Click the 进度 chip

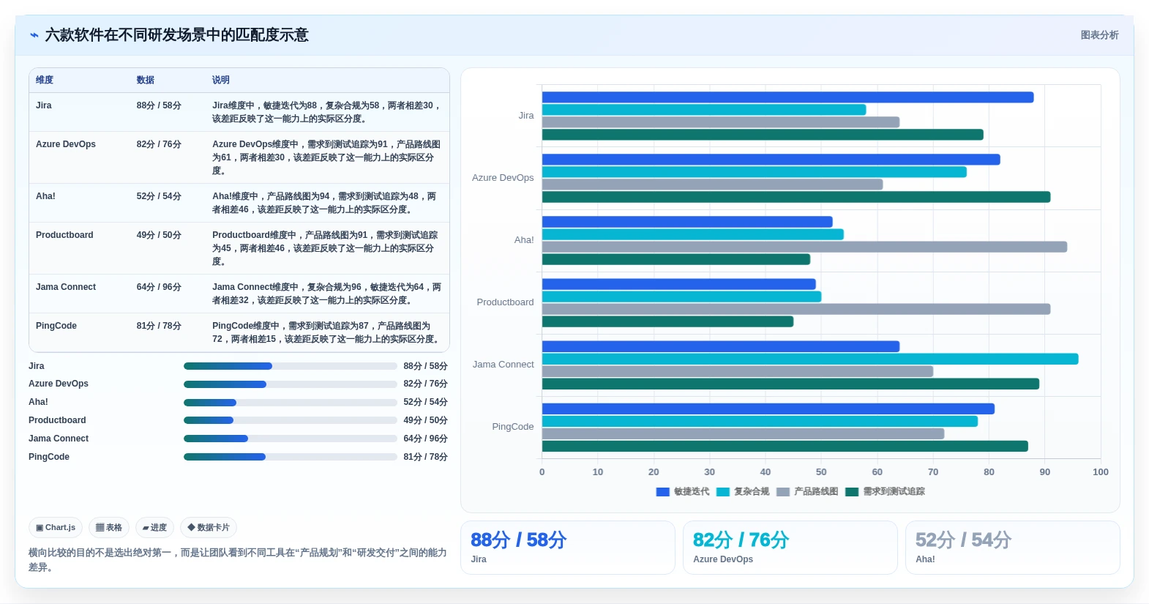(154, 527)
